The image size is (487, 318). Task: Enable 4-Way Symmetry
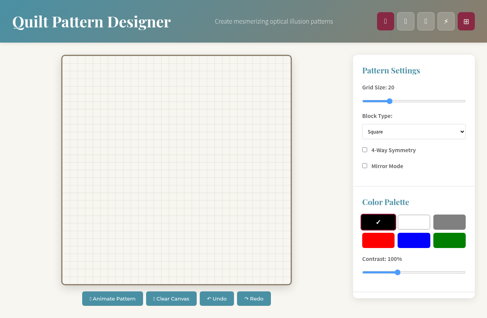[364, 149]
